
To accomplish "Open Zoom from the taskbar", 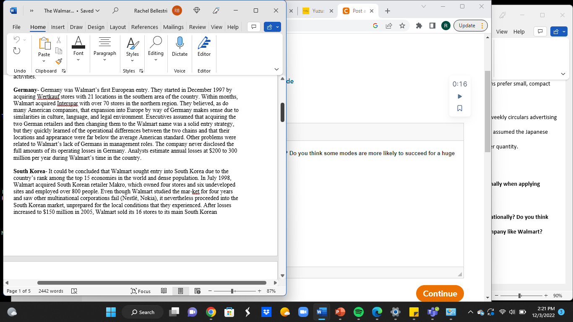I will coord(303,312).
